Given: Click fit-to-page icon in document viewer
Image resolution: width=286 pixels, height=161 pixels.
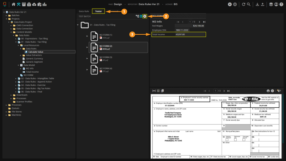Looking at the screenshot, I should 158,91.
